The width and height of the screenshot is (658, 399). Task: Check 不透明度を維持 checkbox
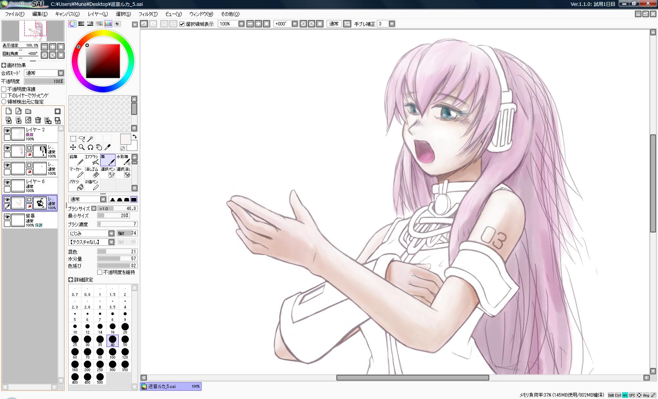point(99,272)
